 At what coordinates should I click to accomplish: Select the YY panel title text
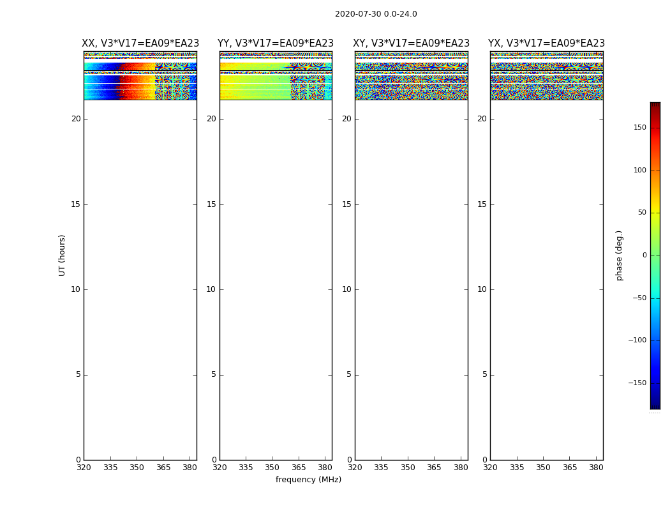276,43
